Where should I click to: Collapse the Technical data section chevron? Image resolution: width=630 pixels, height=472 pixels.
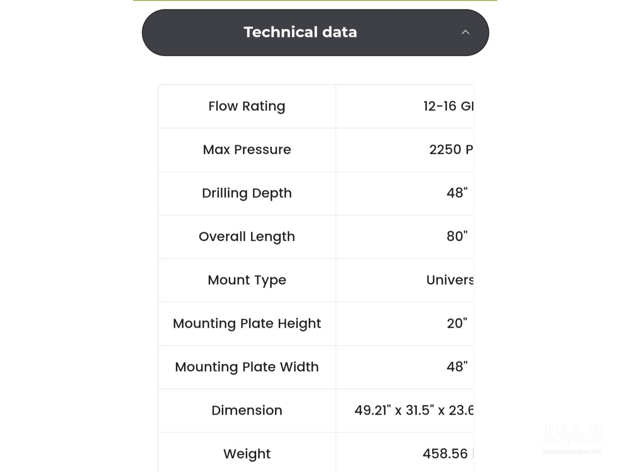pos(465,32)
